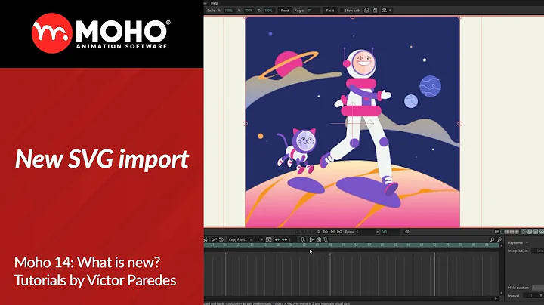Click the Scale Y percentage field

[x=249, y=11]
